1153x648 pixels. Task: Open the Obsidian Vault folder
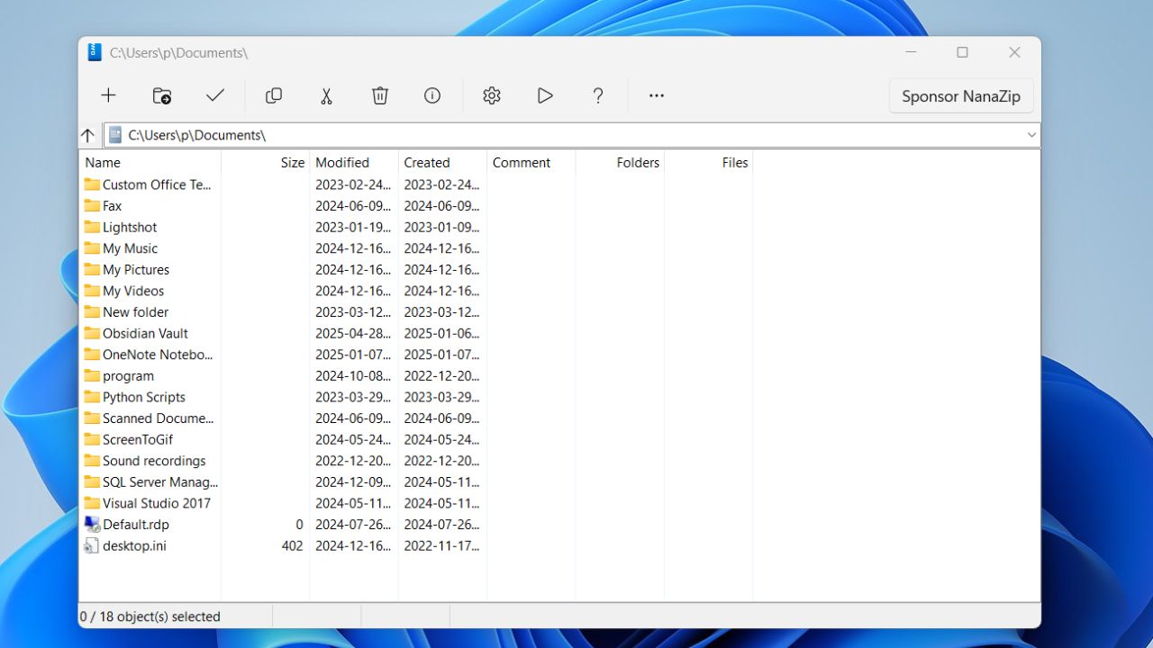[145, 333]
